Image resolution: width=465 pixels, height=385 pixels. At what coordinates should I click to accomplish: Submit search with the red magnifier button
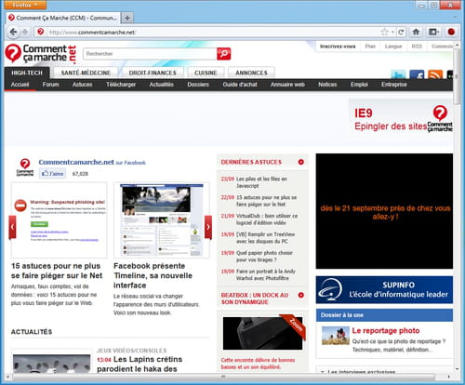click(224, 54)
